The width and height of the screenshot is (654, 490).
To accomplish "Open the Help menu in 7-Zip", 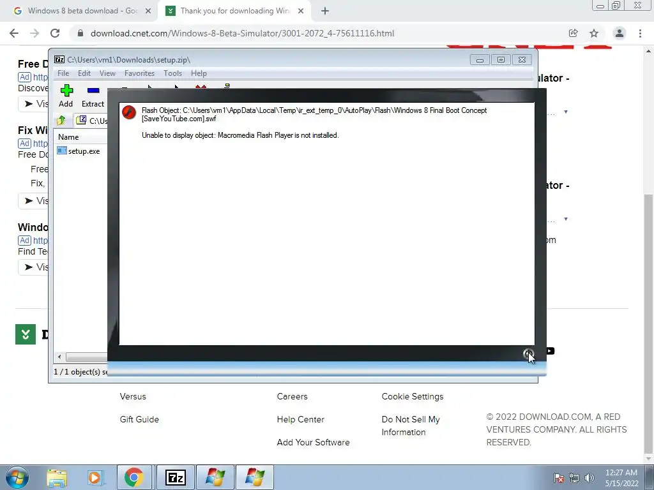I will click(x=199, y=73).
